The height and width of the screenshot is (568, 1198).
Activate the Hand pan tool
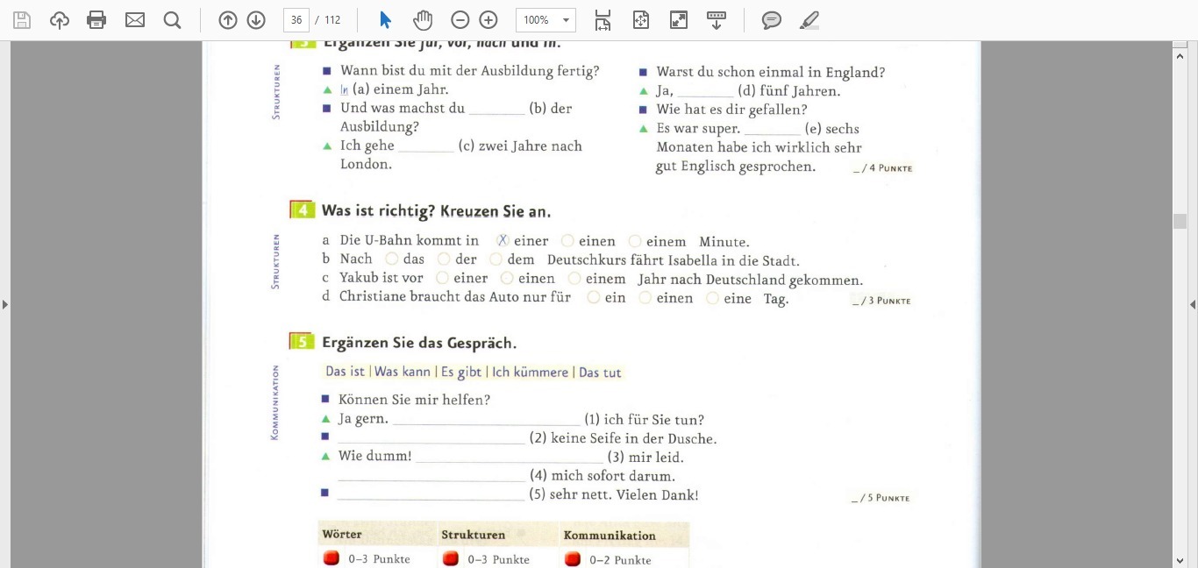click(x=423, y=20)
